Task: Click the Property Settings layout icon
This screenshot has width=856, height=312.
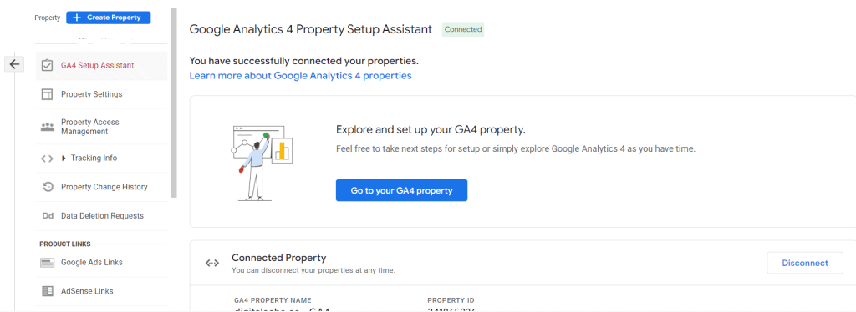Action: [47, 94]
